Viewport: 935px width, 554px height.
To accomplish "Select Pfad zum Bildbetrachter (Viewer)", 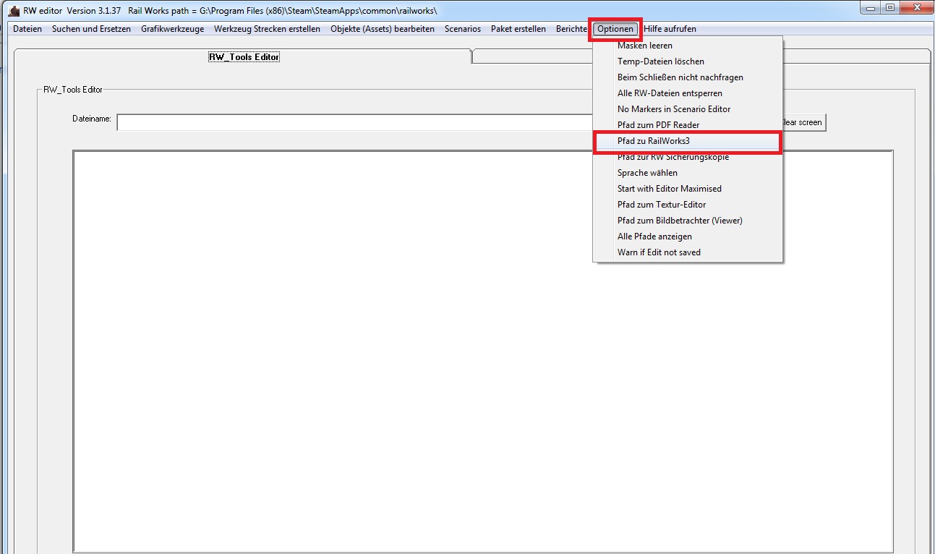I will [688, 221].
